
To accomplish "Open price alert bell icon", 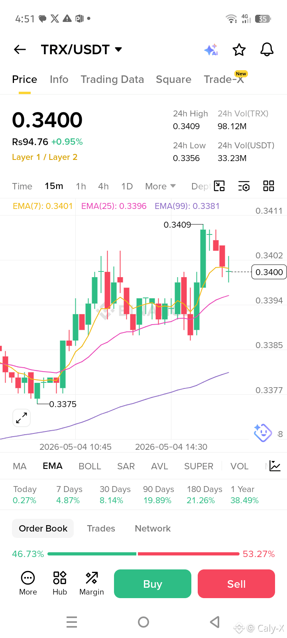I will (x=267, y=50).
